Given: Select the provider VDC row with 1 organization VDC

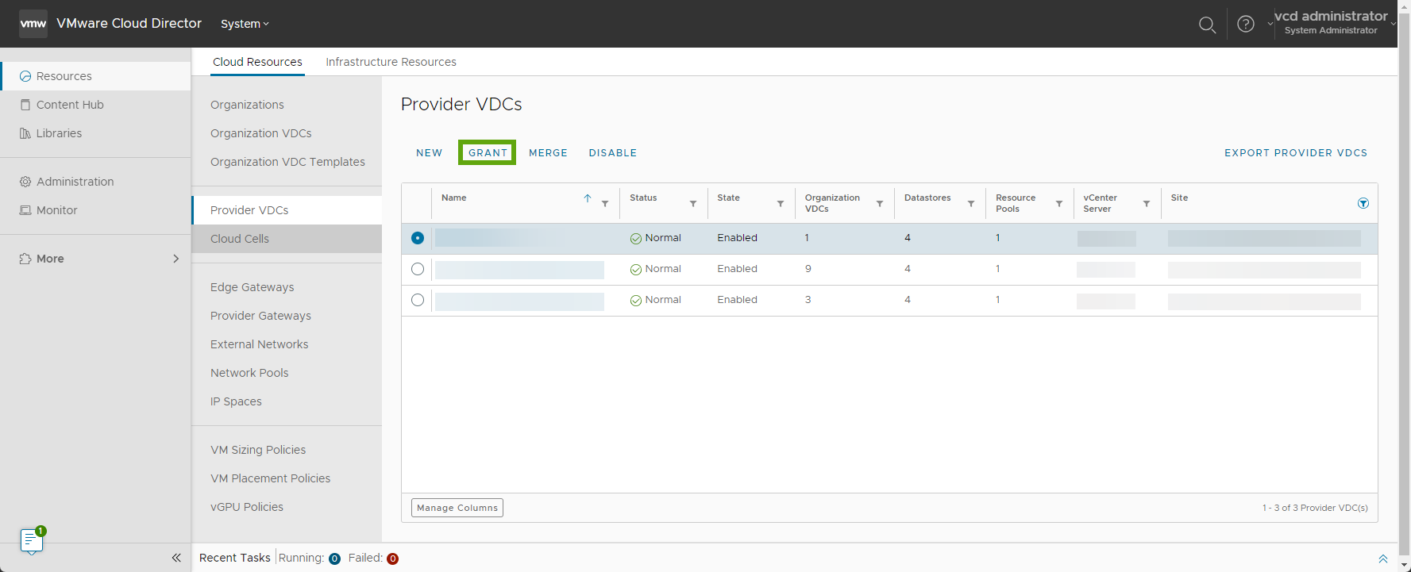Looking at the screenshot, I should pyautogui.click(x=418, y=238).
